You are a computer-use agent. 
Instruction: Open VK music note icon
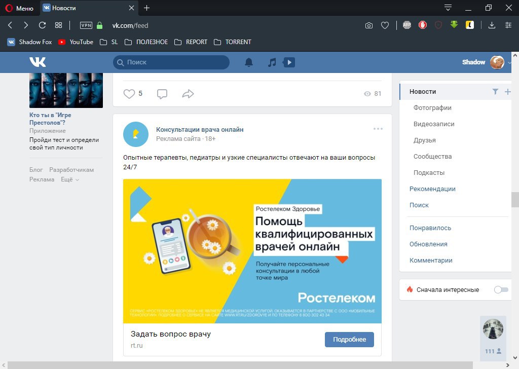(272, 62)
